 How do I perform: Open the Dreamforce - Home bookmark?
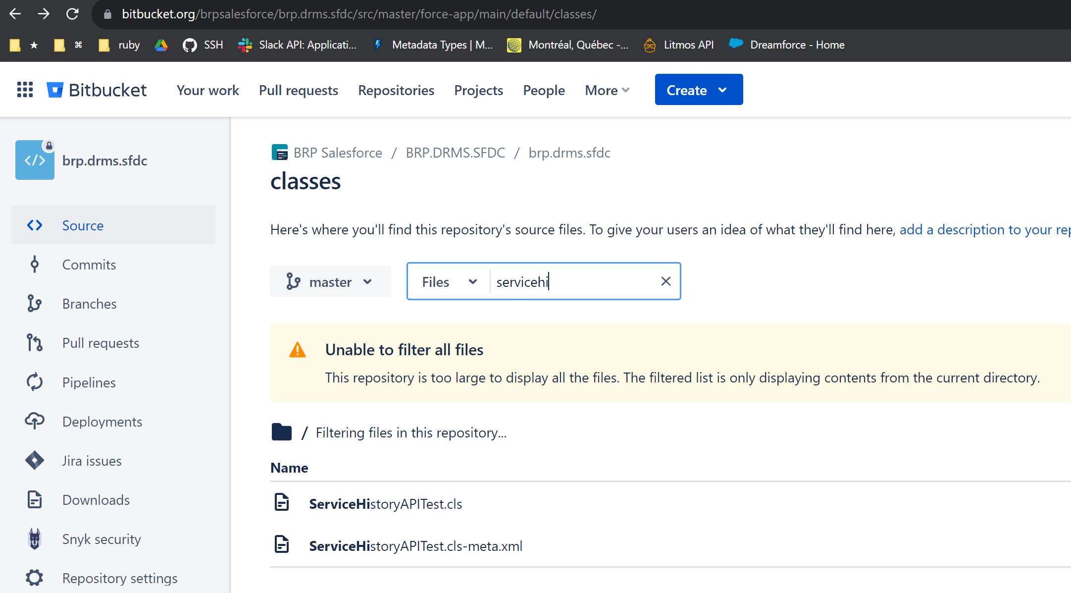[787, 45]
